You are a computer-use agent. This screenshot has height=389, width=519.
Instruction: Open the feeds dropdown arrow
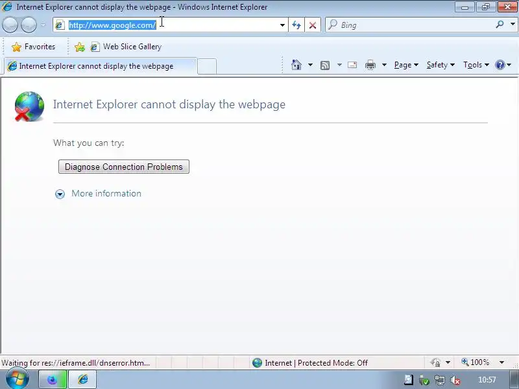339,65
